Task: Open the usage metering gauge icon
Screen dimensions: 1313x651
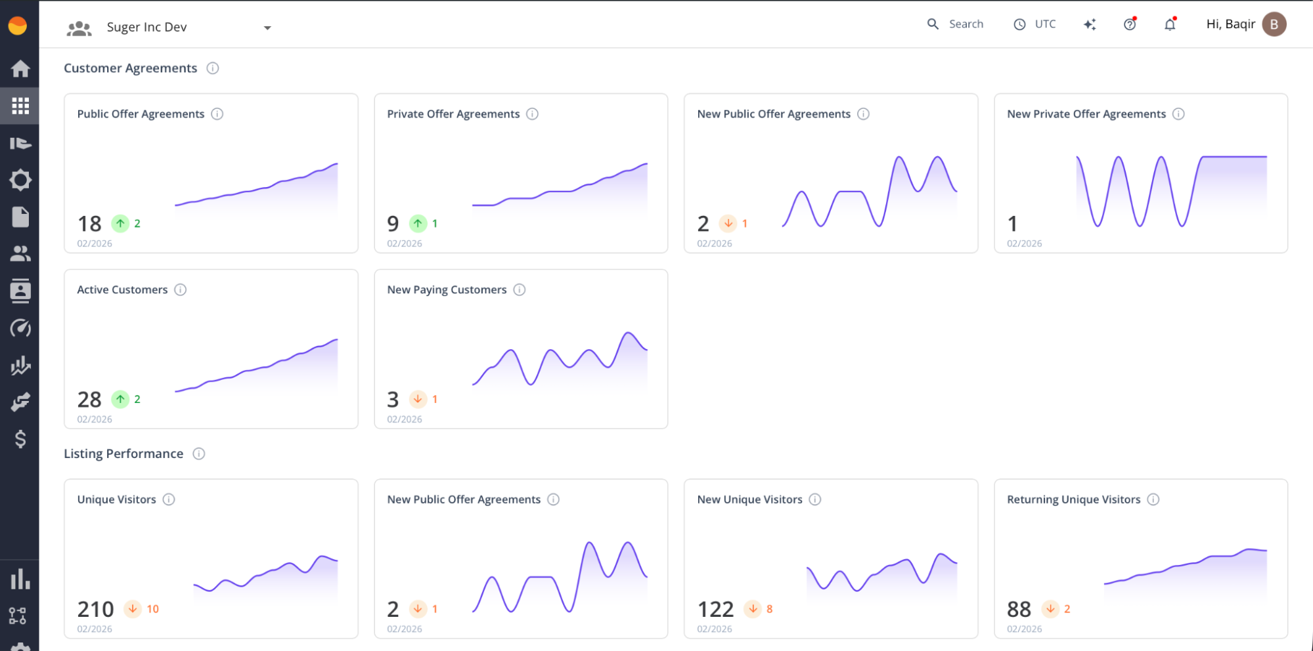Action: pos(20,328)
